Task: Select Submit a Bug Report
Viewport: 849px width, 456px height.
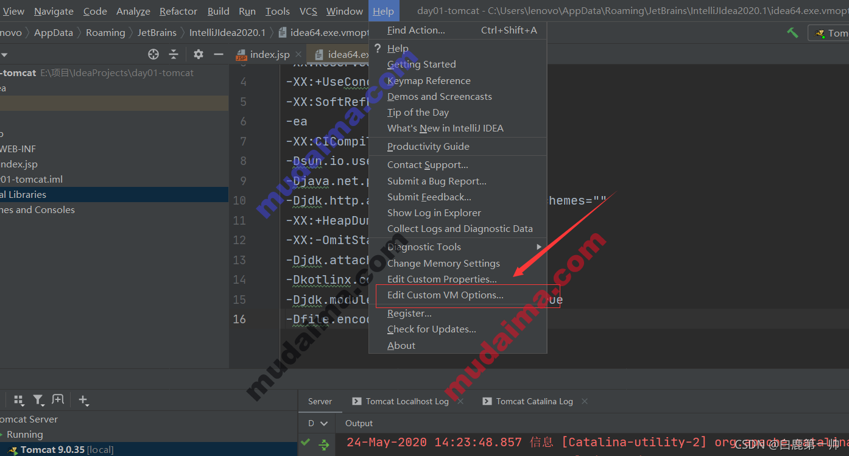Action: point(458,181)
